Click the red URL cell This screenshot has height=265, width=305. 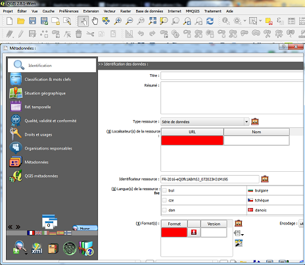192,140
